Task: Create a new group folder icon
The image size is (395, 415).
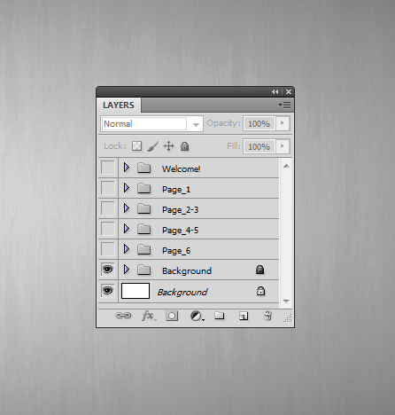Action: pos(220,316)
